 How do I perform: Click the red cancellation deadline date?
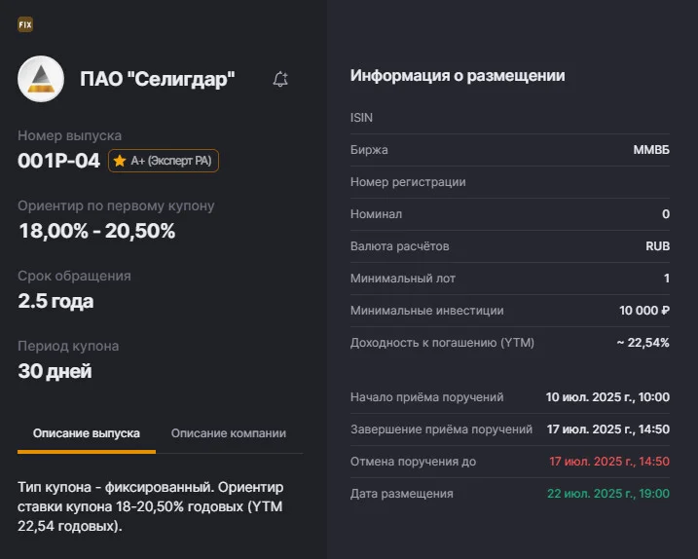pyautogui.click(x=609, y=461)
